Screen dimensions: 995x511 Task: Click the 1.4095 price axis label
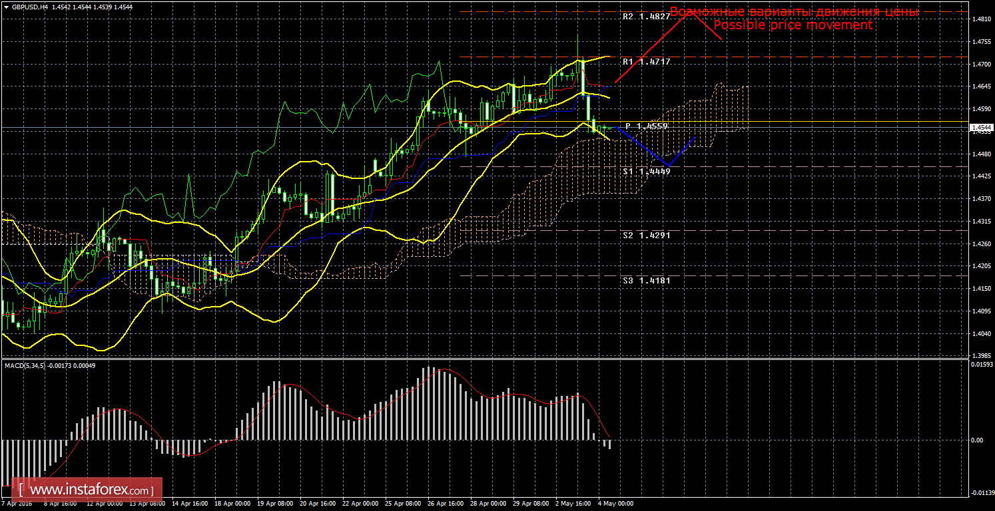(x=982, y=311)
